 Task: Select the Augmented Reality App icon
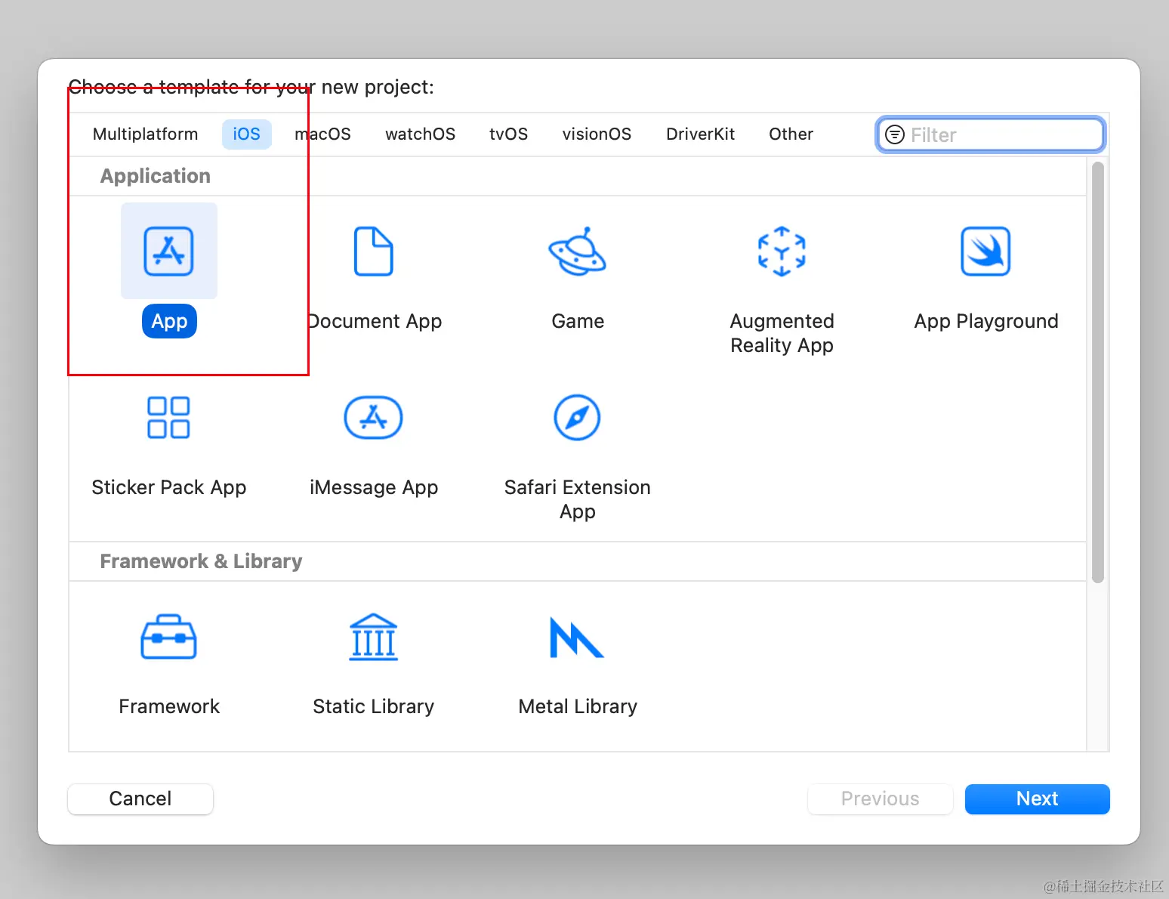[x=782, y=251]
